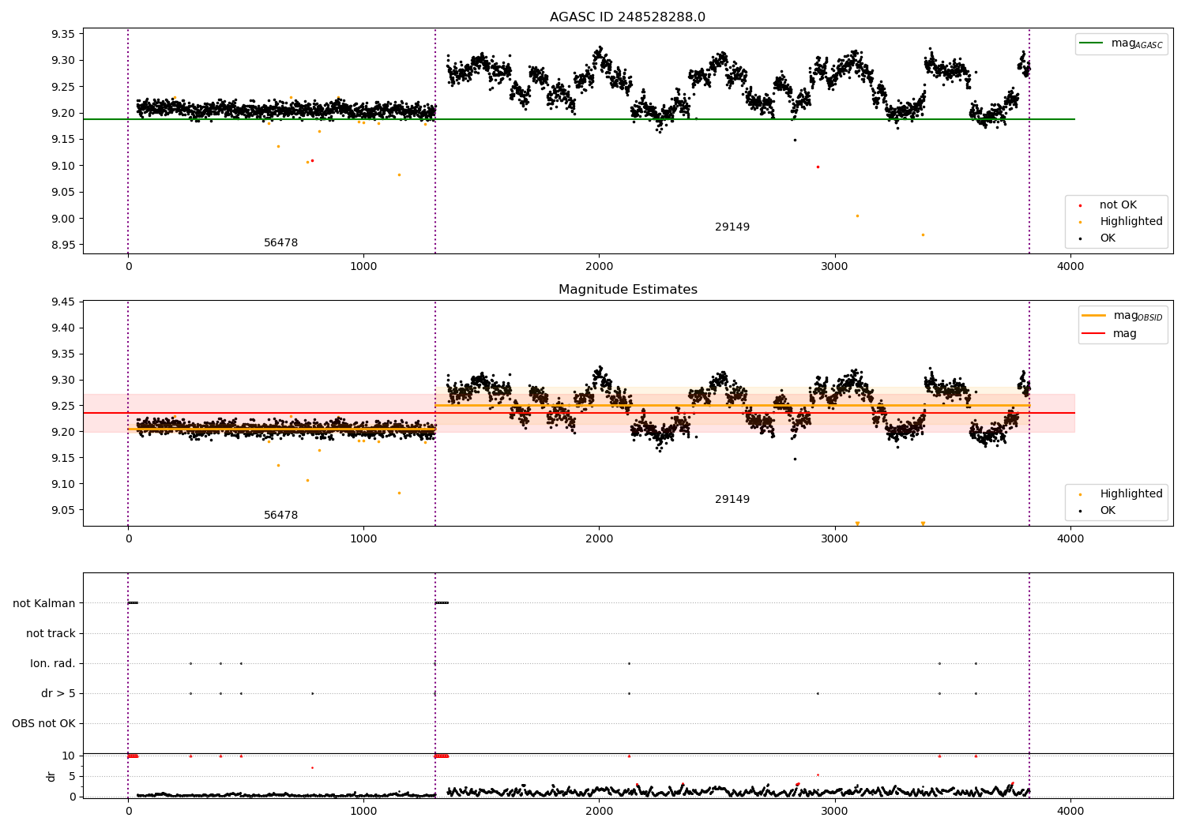Click x-axis tick 2000 under the dr plot
The width and height of the screenshot is (1185, 829).
(599, 811)
